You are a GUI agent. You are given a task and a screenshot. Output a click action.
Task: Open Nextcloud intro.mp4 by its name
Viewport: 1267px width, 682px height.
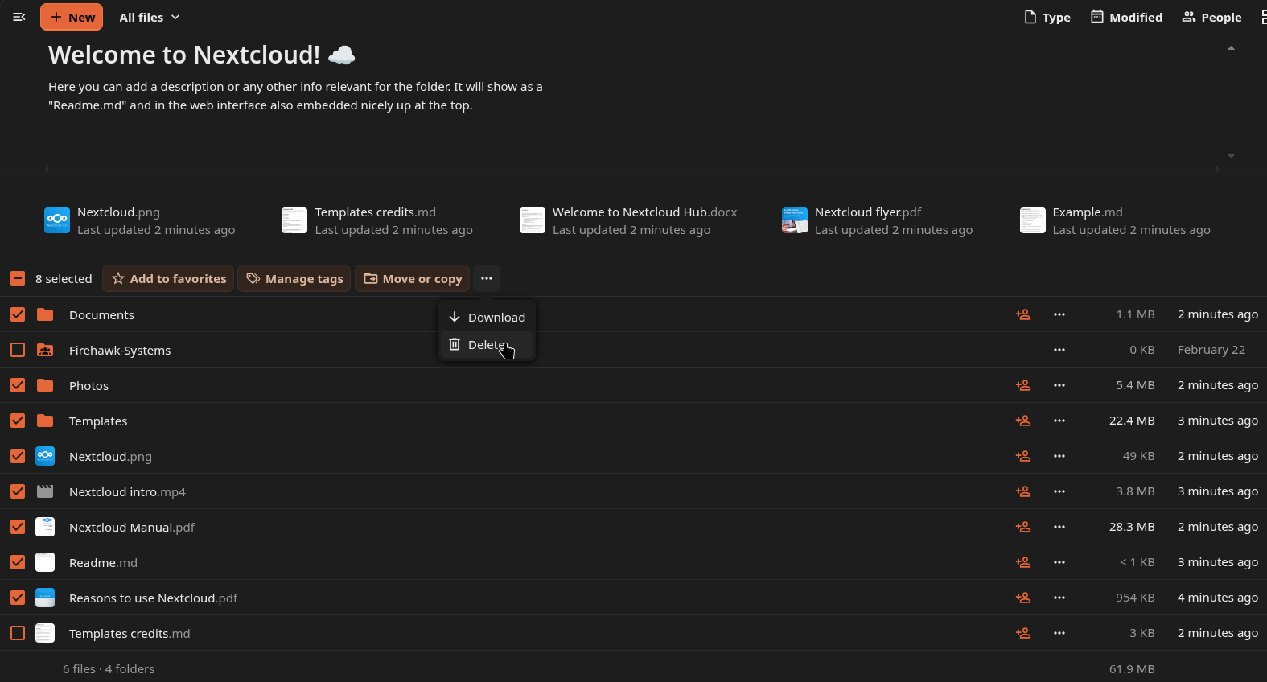pos(127,491)
